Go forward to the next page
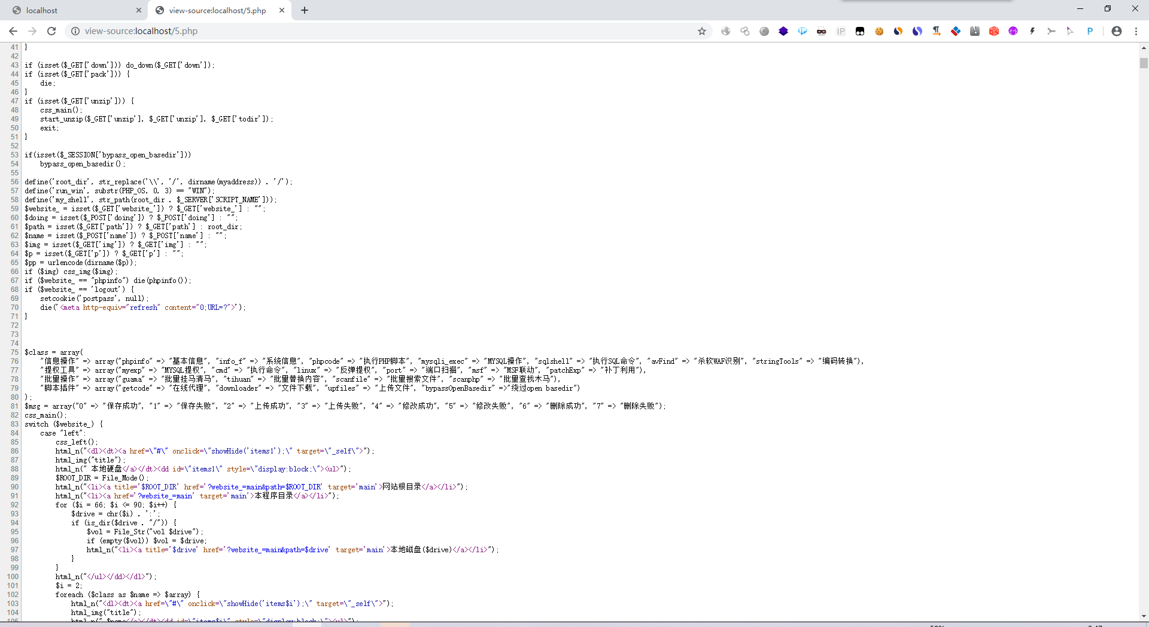 (32, 31)
